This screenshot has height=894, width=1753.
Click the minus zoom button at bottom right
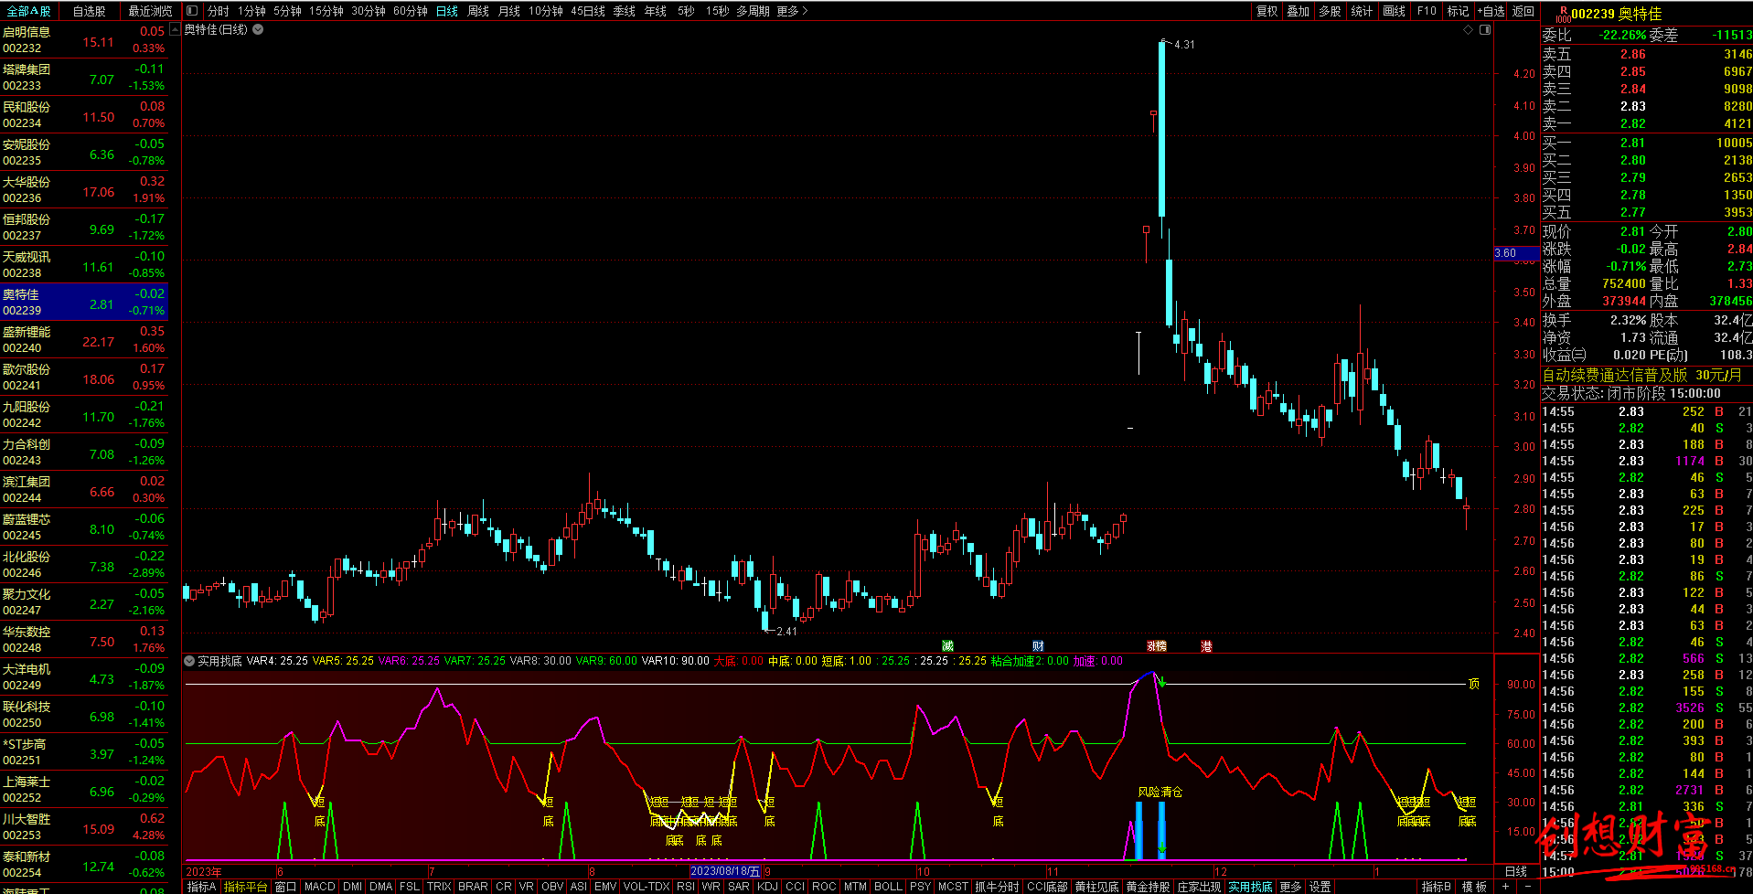click(x=1527, y=887)
